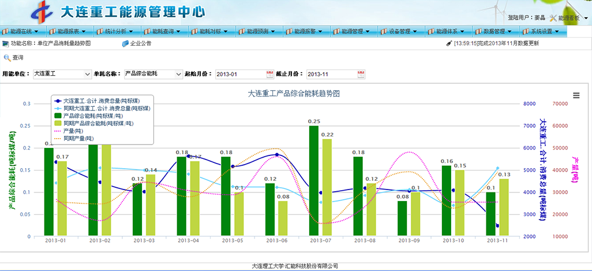Expand the 用能单位 dropdown

coord(88,74)
